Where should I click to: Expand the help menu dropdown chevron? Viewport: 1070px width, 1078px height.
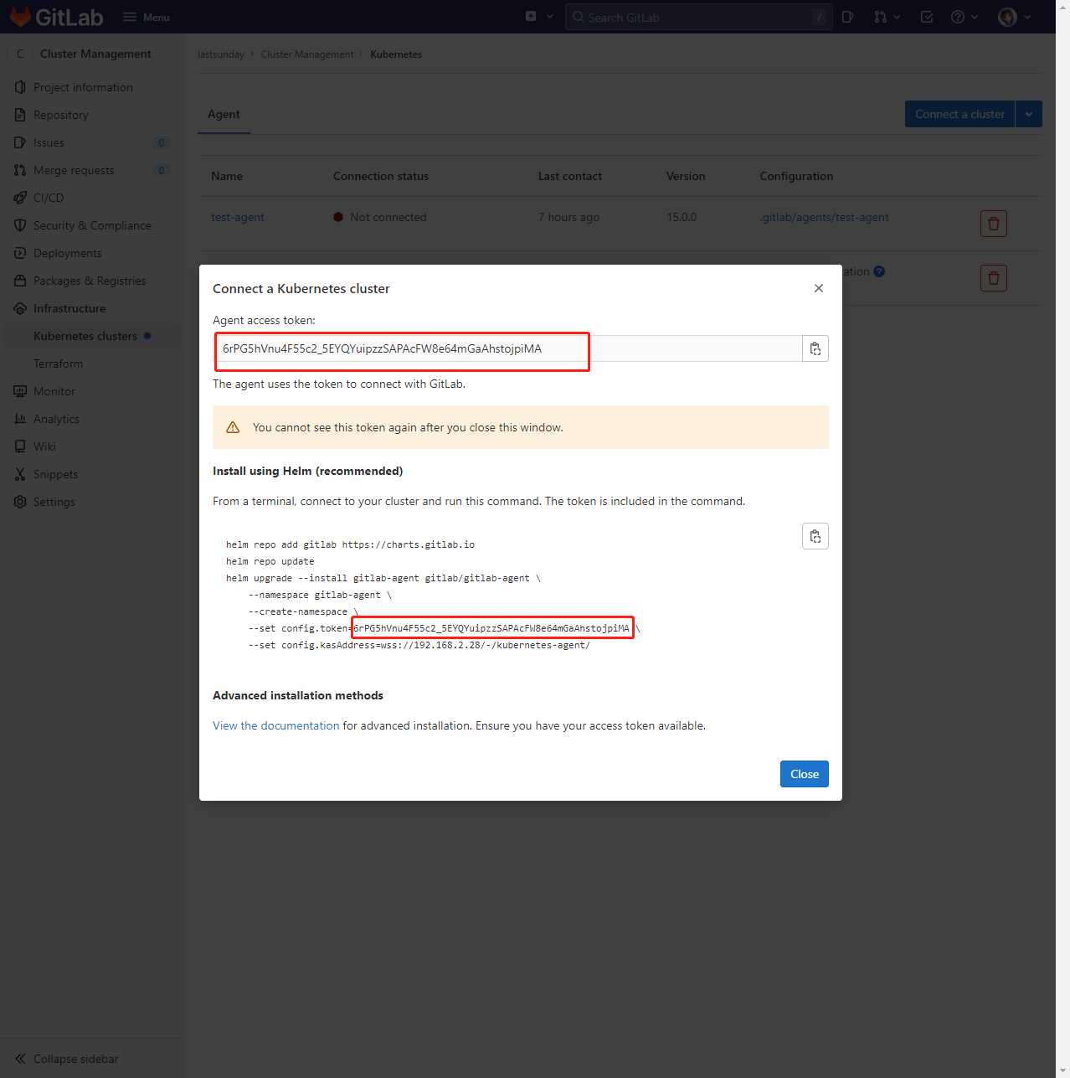click(975, 17)
